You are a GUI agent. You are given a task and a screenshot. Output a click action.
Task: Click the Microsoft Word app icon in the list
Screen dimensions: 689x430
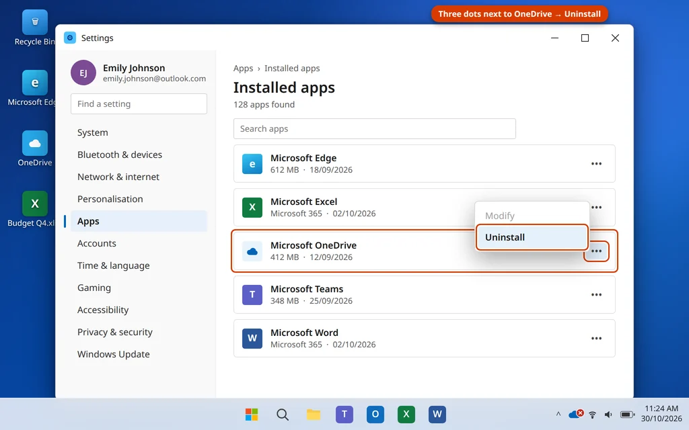(252, 339)
